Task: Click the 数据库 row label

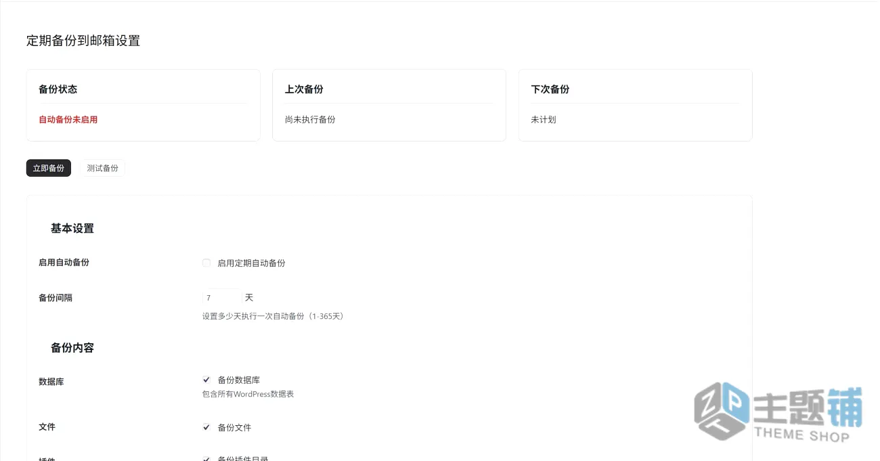Action: [51, 382]
